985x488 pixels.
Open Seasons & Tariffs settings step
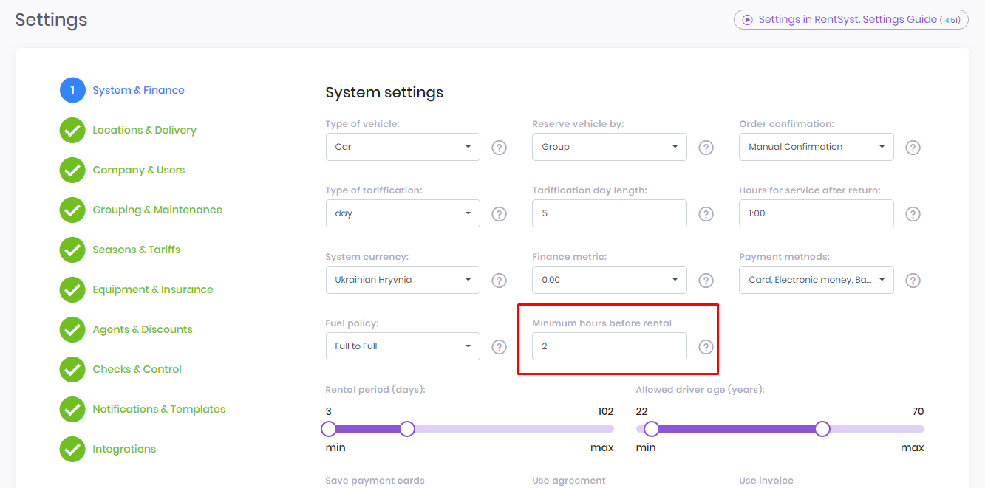click(x=136, y=250)
